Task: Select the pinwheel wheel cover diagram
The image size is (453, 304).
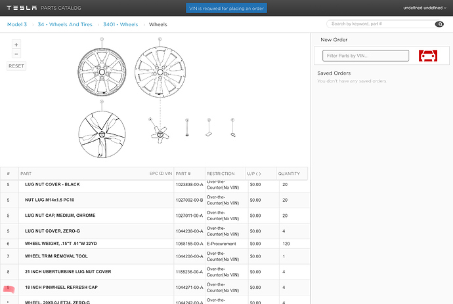Action: [x=102, y=134]
